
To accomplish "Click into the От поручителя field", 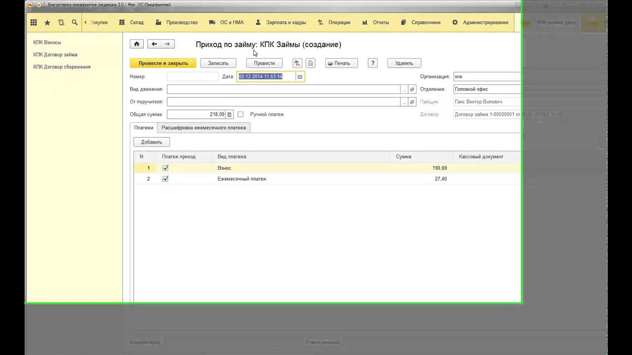I will pos(283,102).
